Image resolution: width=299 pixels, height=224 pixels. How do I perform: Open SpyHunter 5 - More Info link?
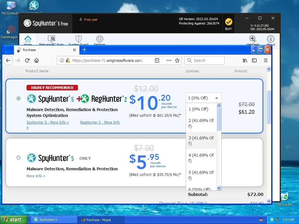point(48,123)
